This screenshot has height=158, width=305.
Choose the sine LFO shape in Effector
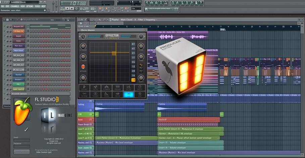tap(141, 65)
